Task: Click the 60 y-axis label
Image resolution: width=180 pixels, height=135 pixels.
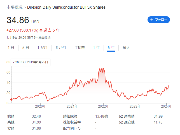Action: point(8,72)
